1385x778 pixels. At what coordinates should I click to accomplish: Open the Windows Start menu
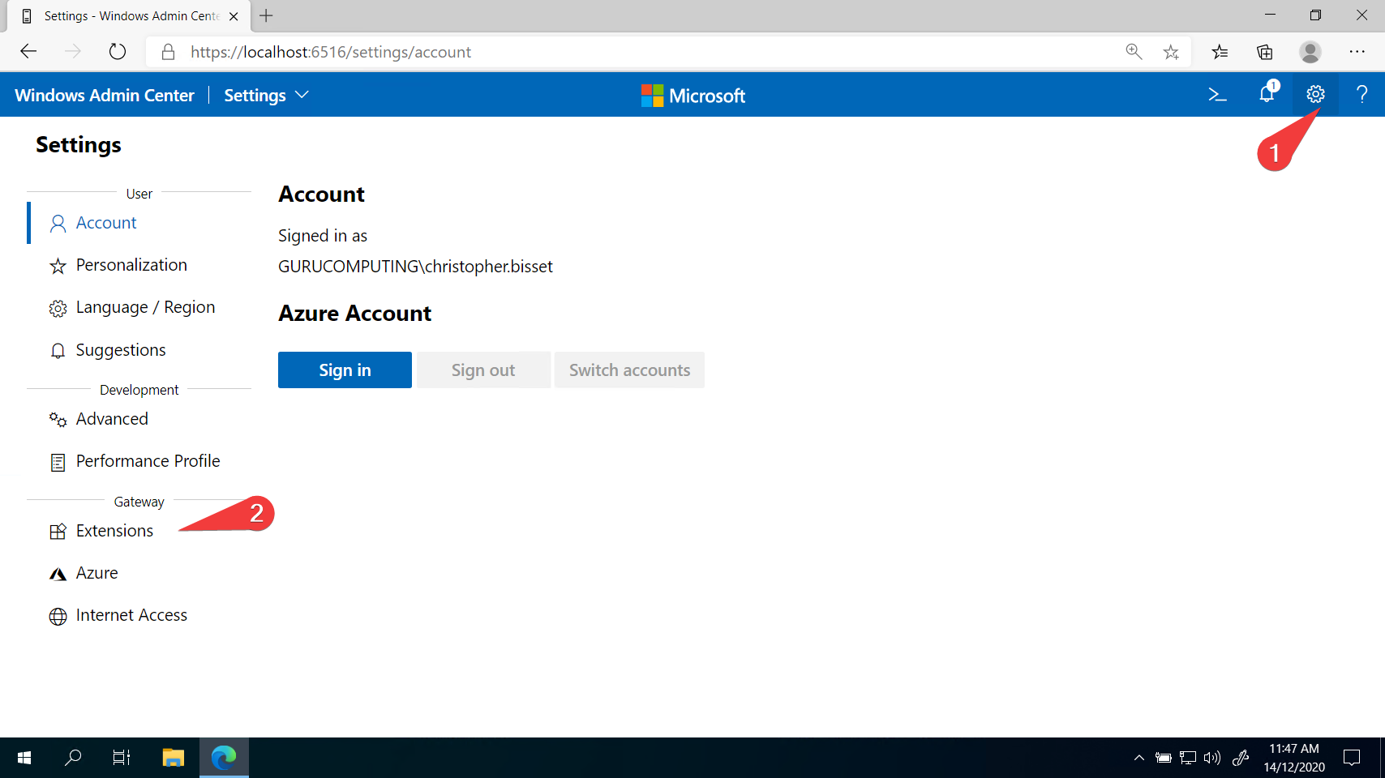click(x=24, y=758)
